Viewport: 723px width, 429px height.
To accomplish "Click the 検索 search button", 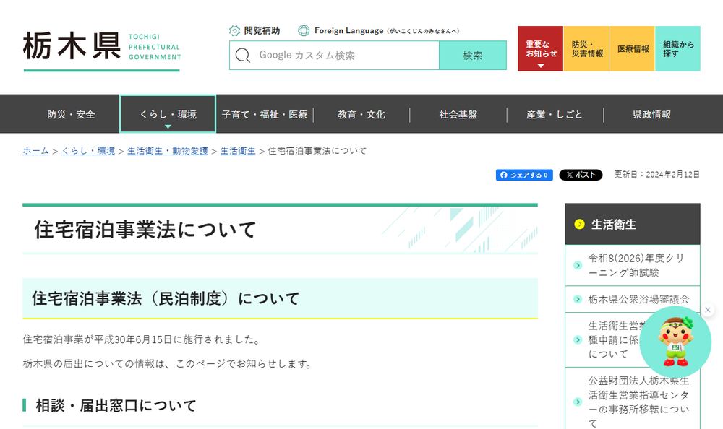I will point(473,56).
